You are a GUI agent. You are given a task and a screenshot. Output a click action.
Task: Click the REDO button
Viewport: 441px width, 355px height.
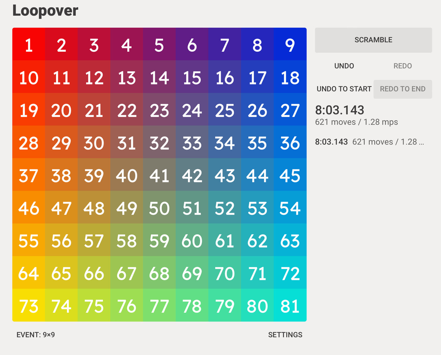[402, 66]
